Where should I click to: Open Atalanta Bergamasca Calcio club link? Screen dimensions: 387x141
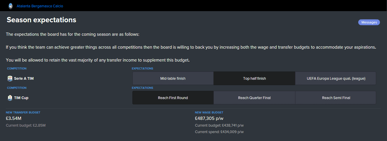coord(40,6)
